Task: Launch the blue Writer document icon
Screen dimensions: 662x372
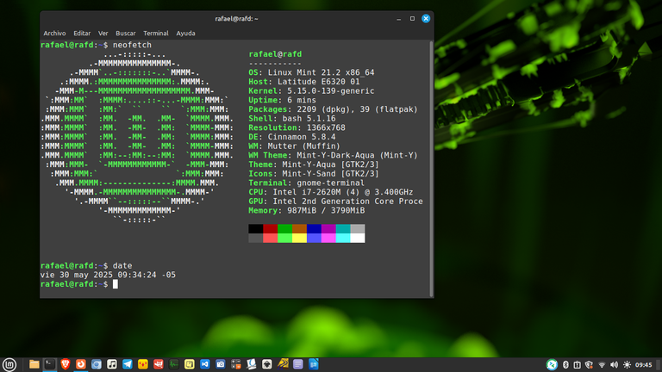Action: point(313,364)
